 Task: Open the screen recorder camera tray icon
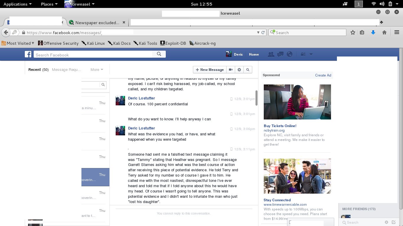[x=345, y=4]
